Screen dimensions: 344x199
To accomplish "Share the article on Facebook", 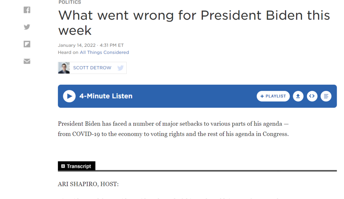I will point(27,10).
